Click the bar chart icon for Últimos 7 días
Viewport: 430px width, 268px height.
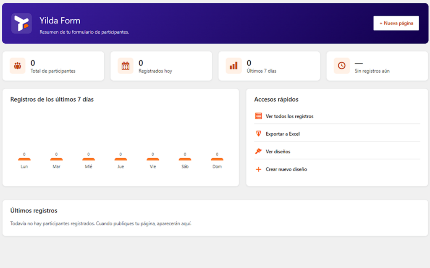click(233, 66)
